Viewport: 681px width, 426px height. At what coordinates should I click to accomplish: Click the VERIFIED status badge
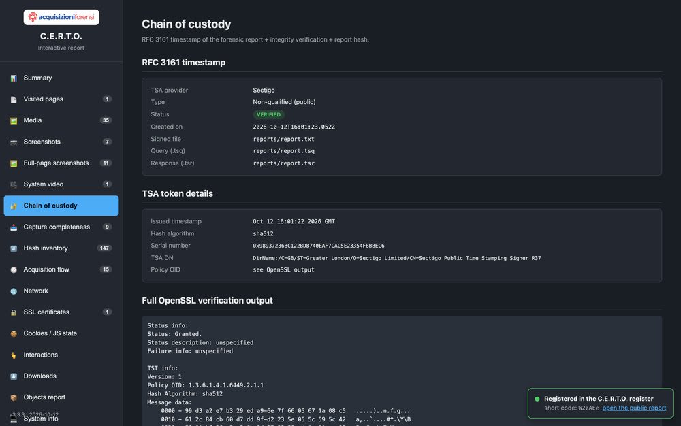(x=268, y=114)
